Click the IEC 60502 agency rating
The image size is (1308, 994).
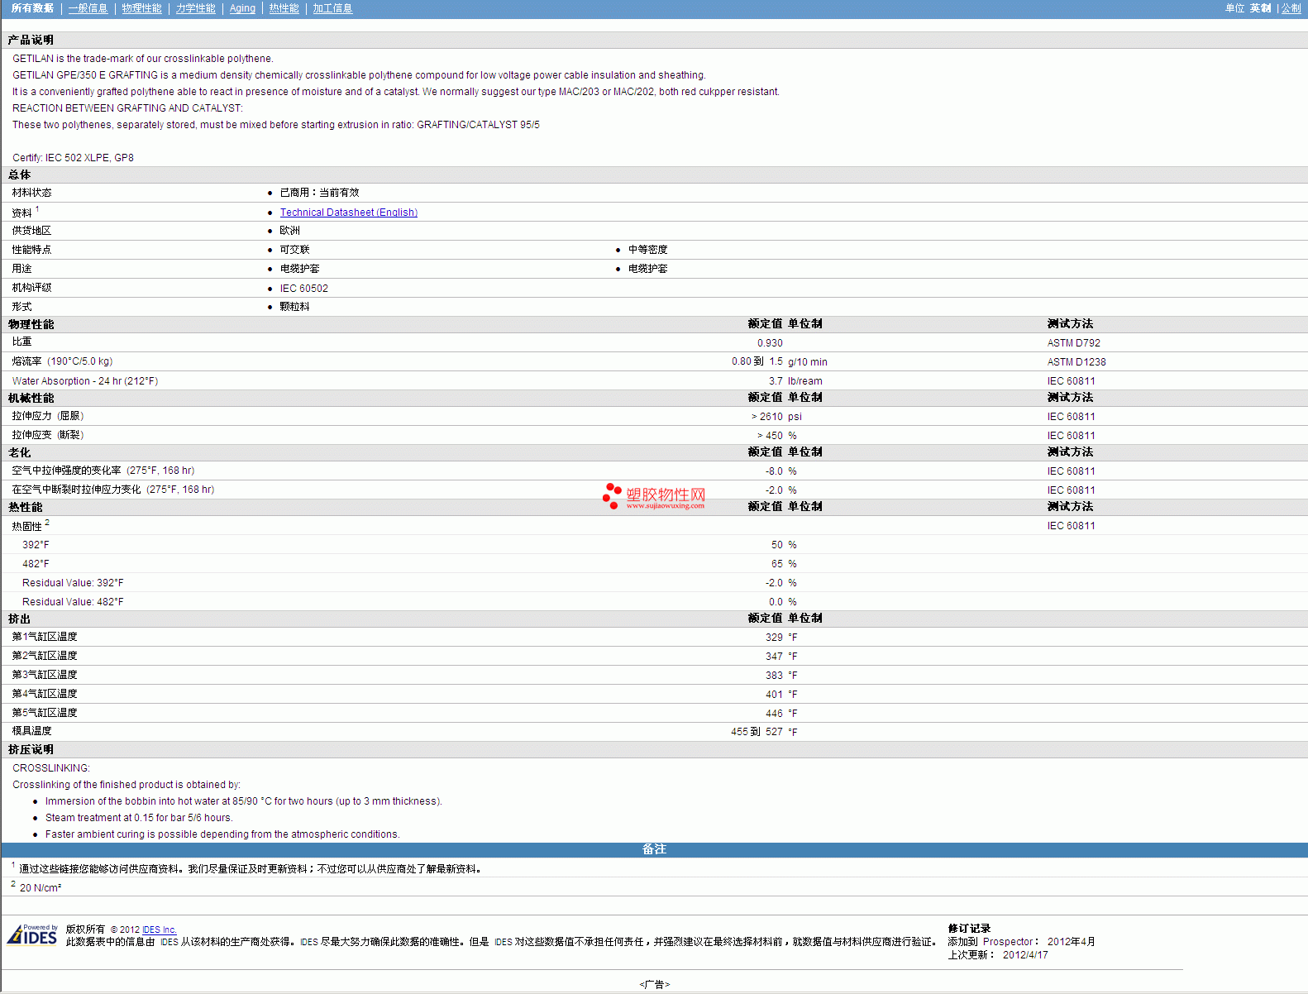pos(303,289)
